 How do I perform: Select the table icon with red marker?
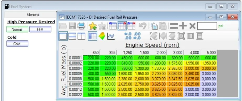(x=122, y=26)
